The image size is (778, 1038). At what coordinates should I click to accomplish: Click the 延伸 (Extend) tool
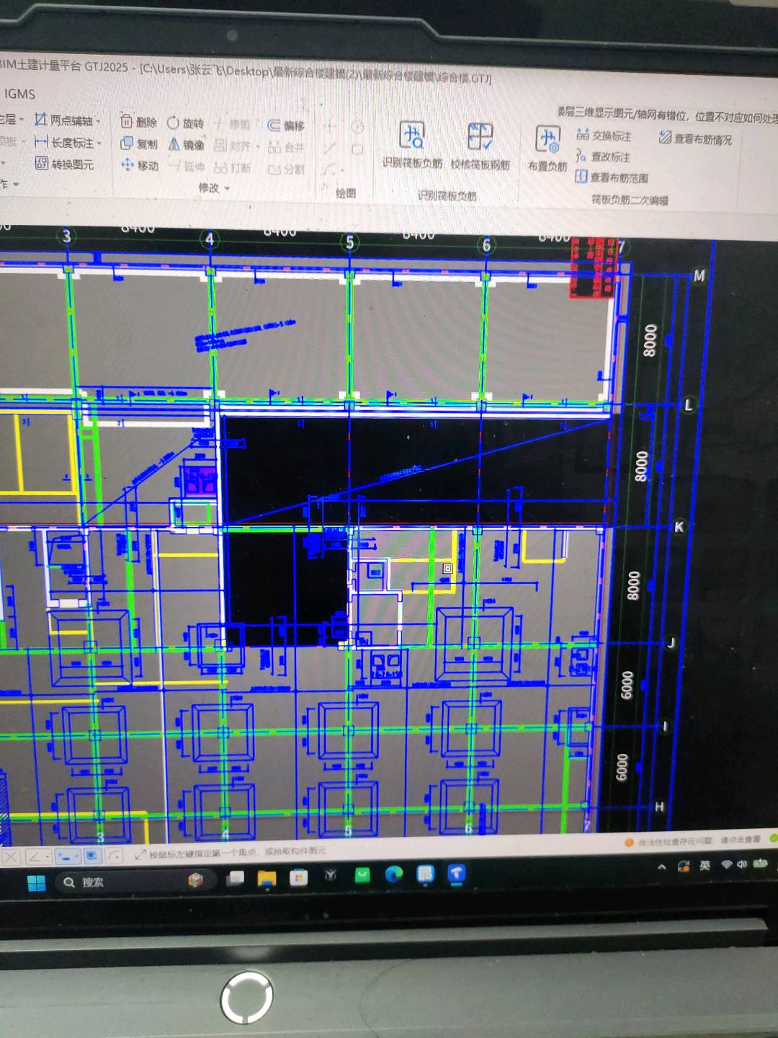pos(187,167)
